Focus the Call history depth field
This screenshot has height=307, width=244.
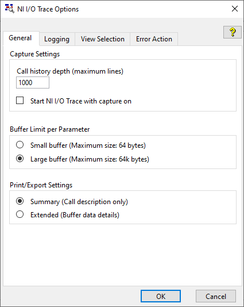[x=33, y=82]
